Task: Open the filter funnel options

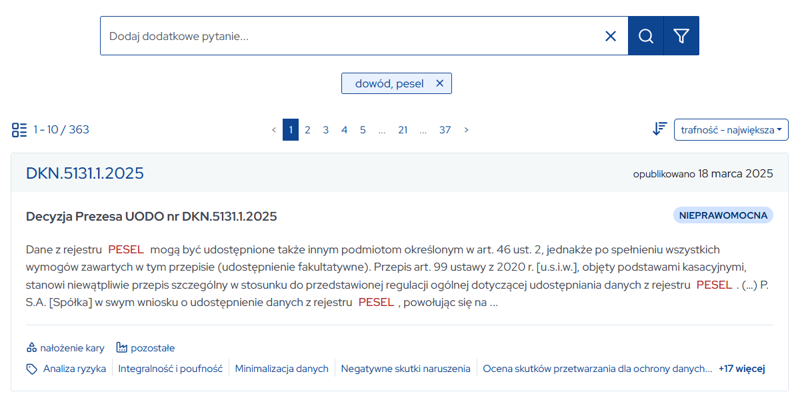Action: [x=681, y=36]
